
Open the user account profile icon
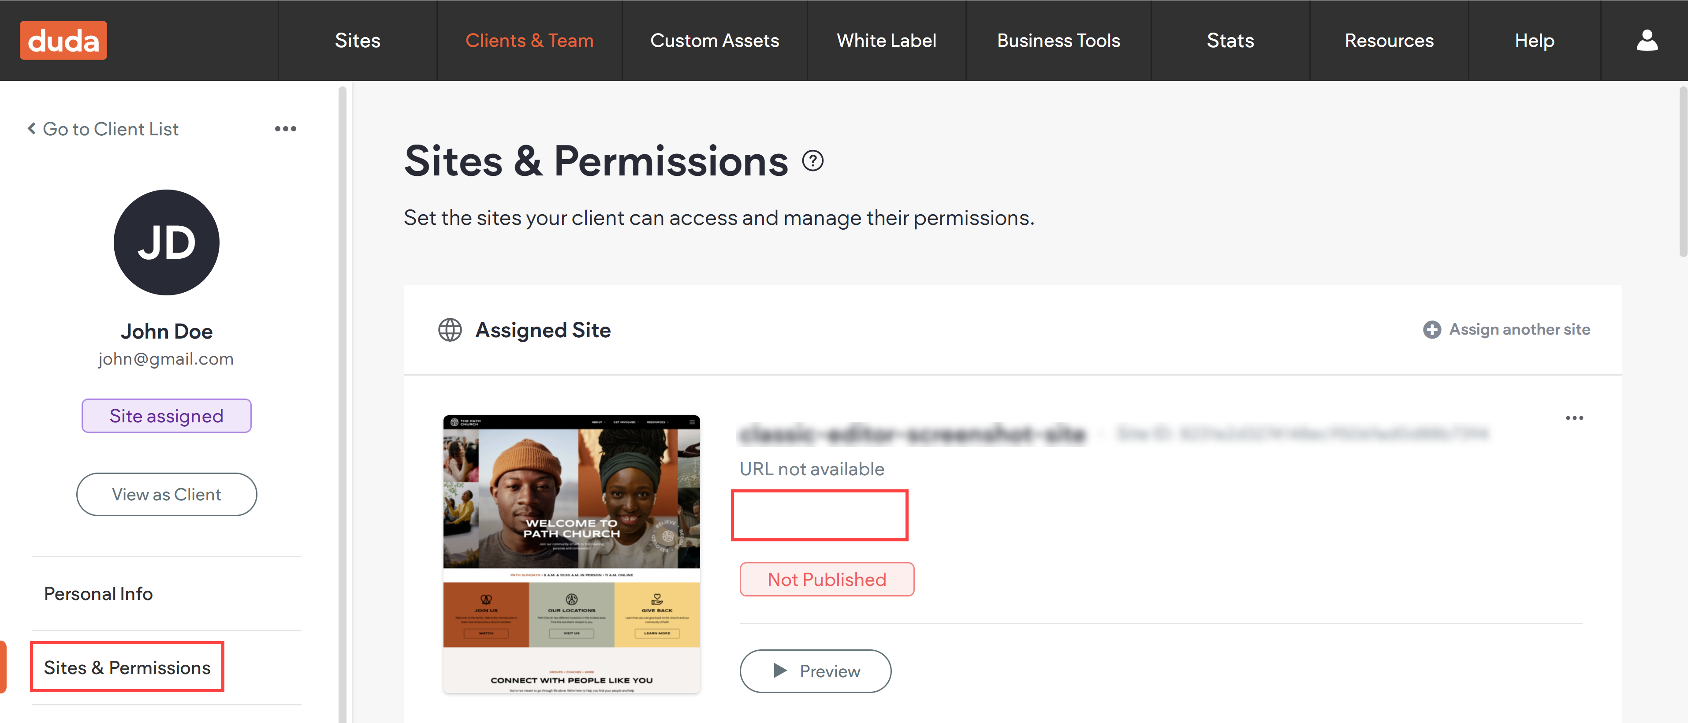[1647, 40]
